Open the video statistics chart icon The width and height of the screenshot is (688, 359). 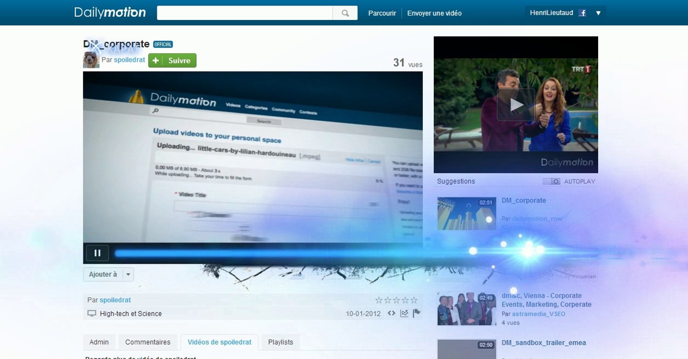[x=404, y=314]
